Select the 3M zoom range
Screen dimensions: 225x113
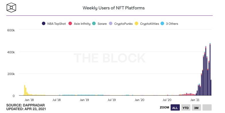pos(196,108)
